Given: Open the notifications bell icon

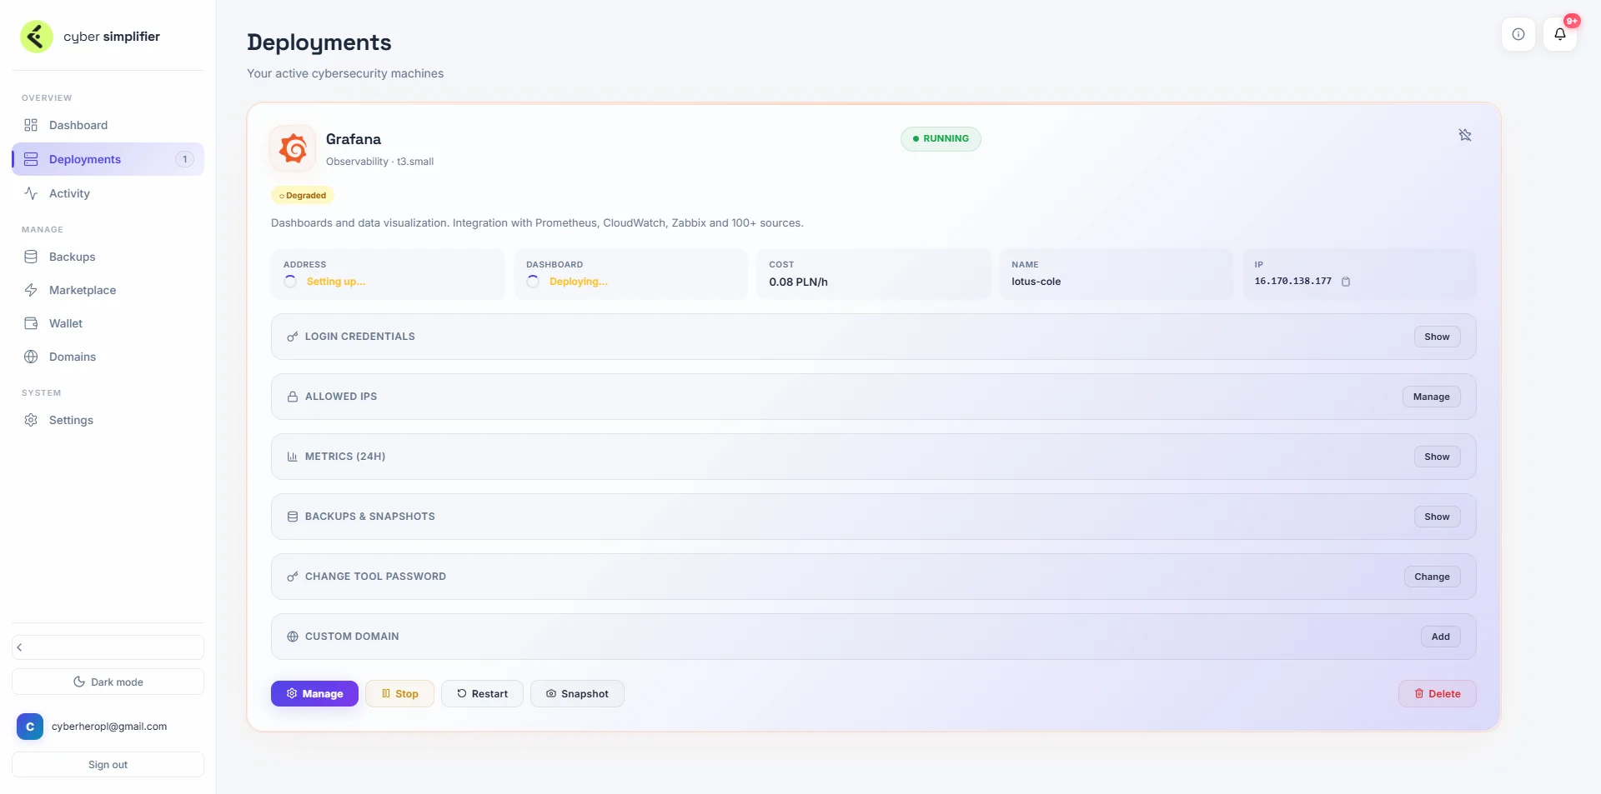Looking at the screenshot, I should (1559, 34).
